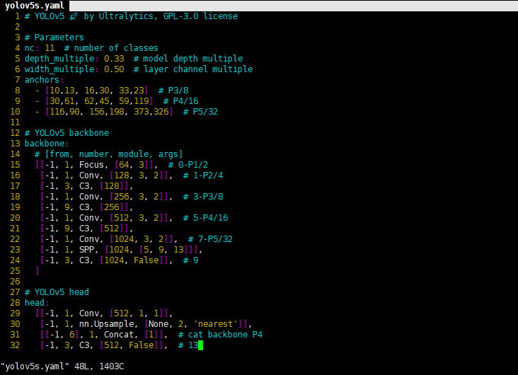Click the '# 5-P4/16' comment

click(205, 218)
